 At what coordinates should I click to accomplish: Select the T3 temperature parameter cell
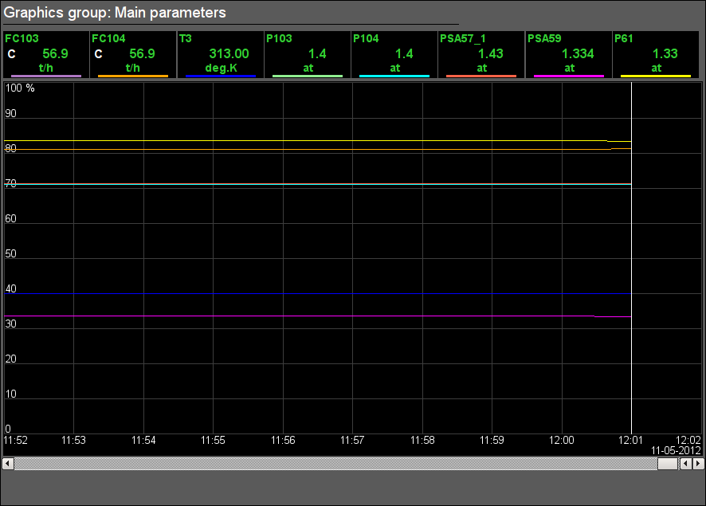pyautogui.click(x=220, y=54)
